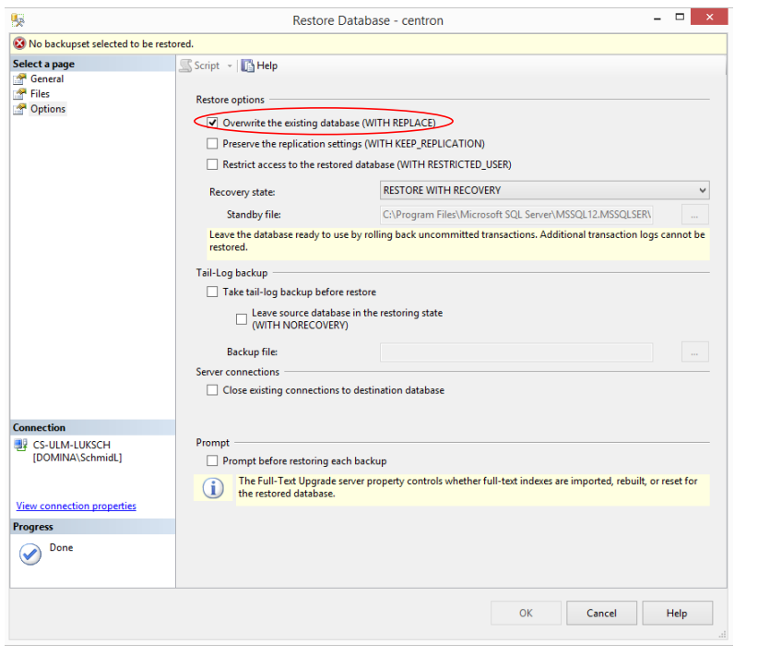Click the server connection icon
Image resolution: width=758 pixels, height=656 pixels.
(x=21, y=445)
